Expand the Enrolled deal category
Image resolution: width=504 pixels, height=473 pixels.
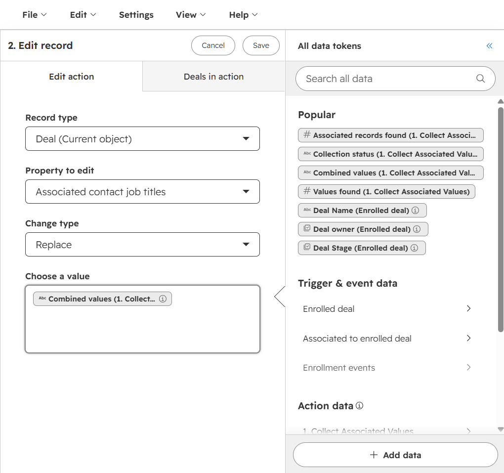(x=387, y=309)
